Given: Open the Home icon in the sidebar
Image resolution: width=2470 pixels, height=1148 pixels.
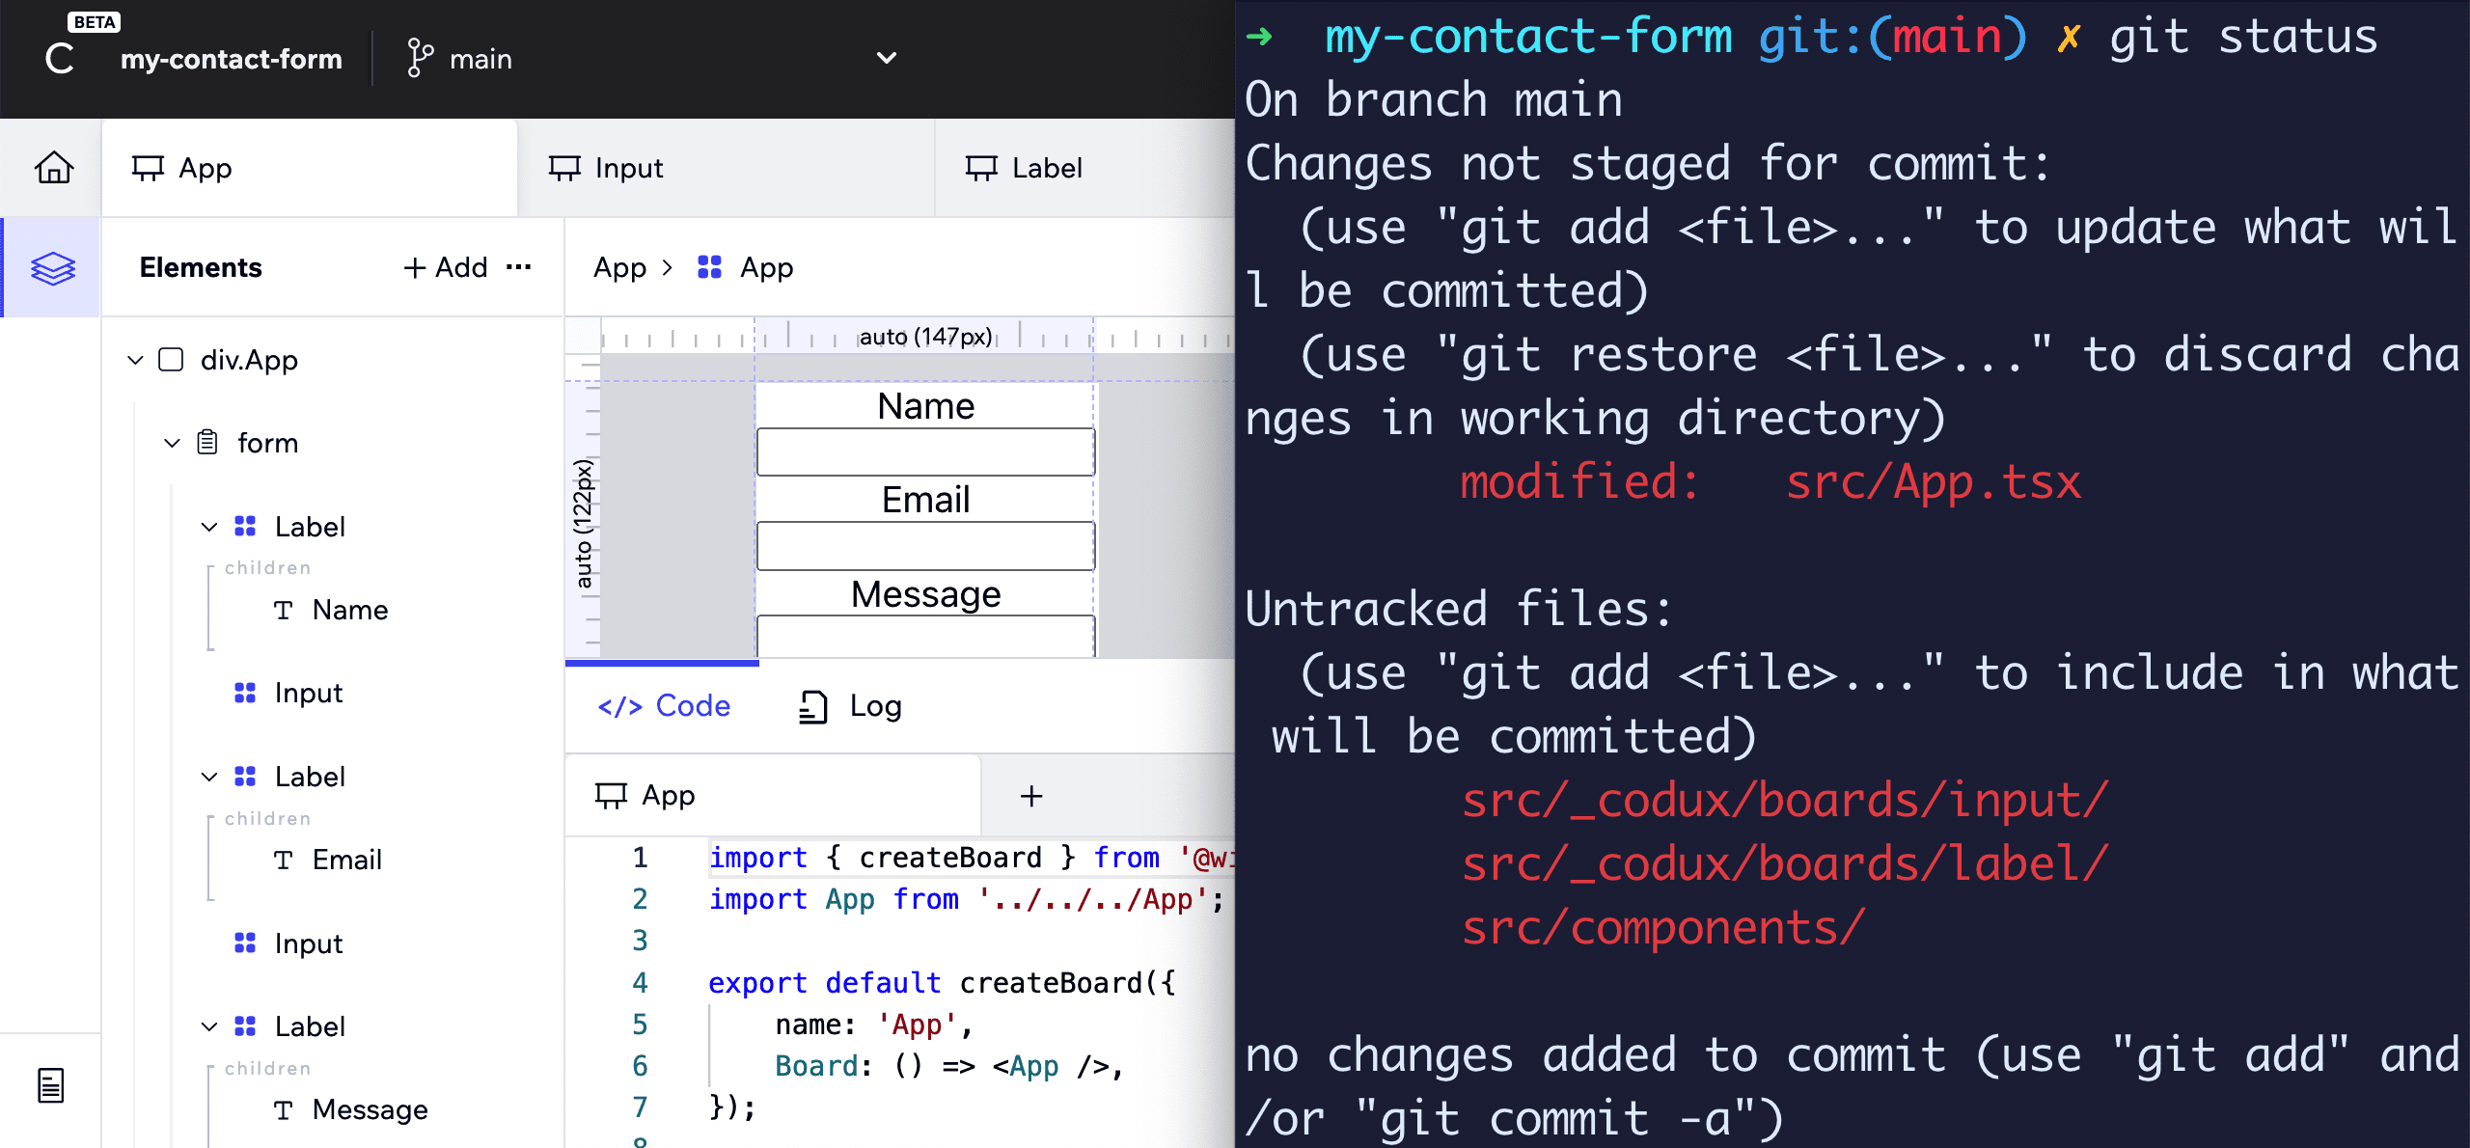Looking at the screenshot, I should click(x=54, y=168).
